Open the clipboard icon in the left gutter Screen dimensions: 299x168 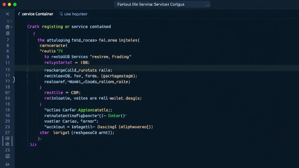click(x=7, y=27)
